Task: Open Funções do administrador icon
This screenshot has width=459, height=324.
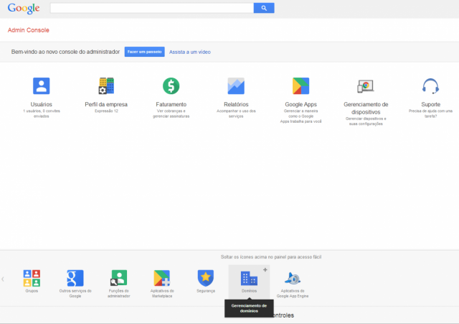Action: click(x=118, y=278)
